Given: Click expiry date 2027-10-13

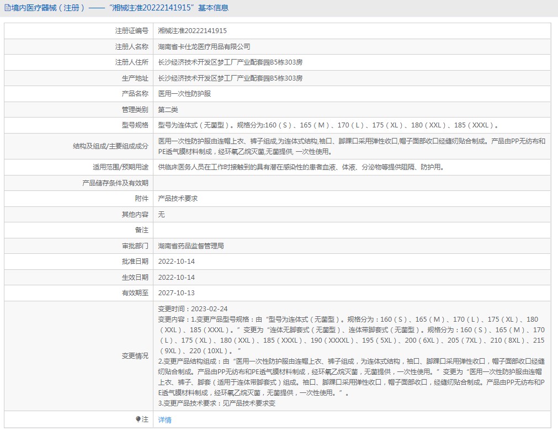Looking at the screenshot, I should pyautogui.click(x=177, y=293).
